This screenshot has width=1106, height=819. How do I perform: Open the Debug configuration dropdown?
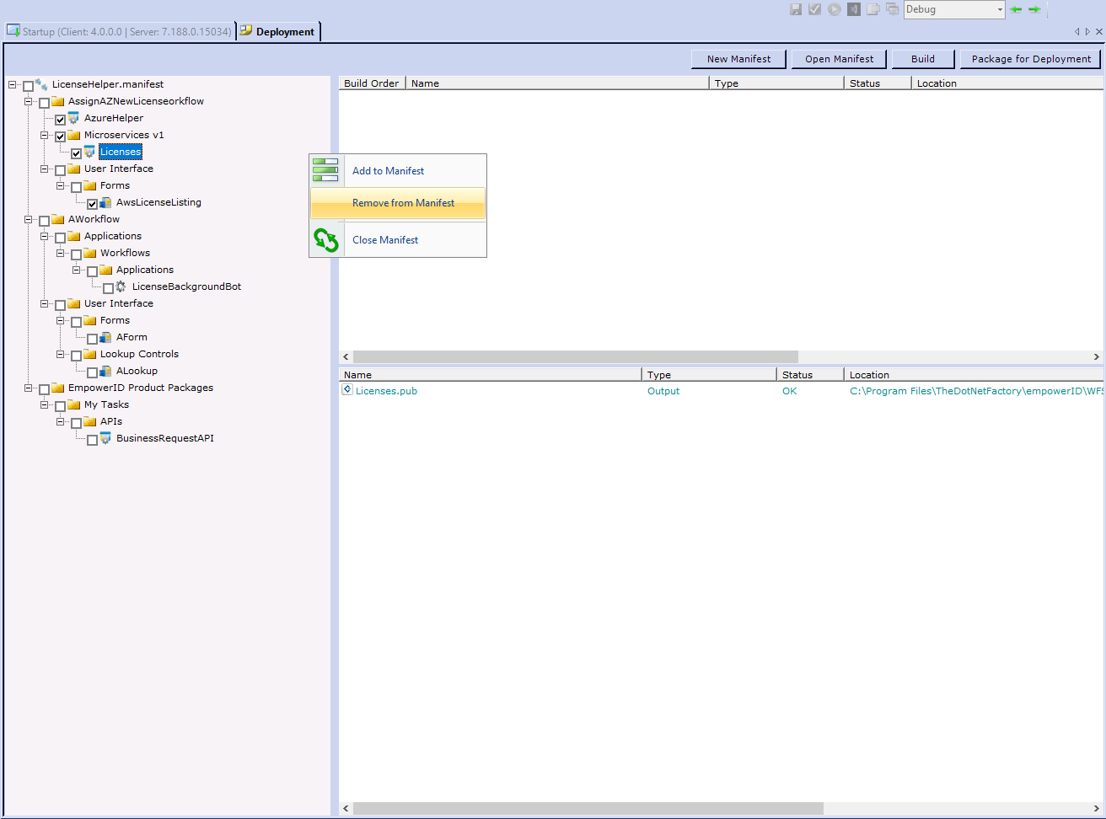pyautogui.click(x=1000, y=9)
